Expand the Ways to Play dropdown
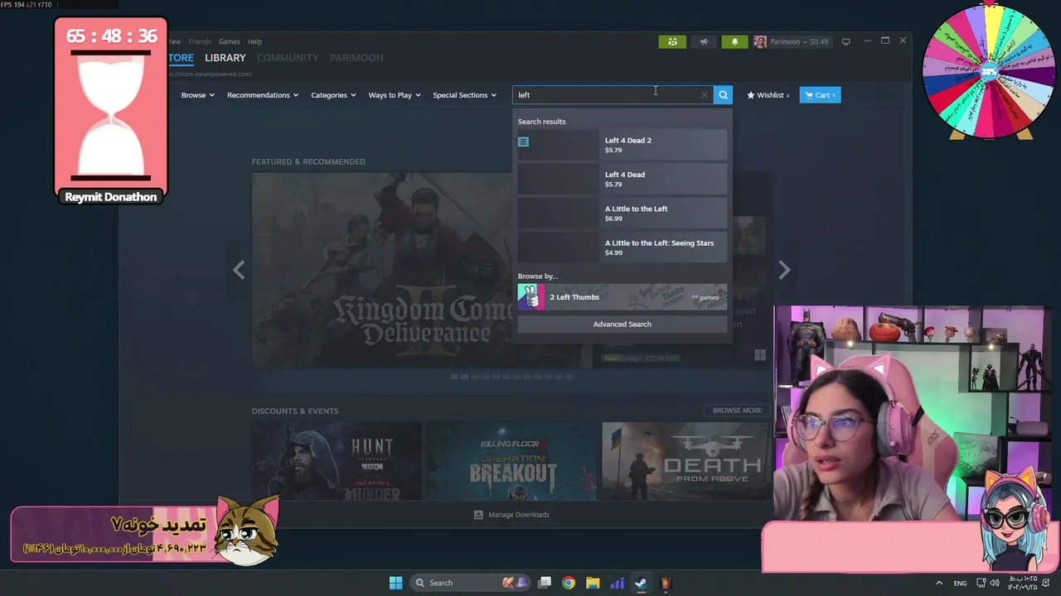 (395, 95)
